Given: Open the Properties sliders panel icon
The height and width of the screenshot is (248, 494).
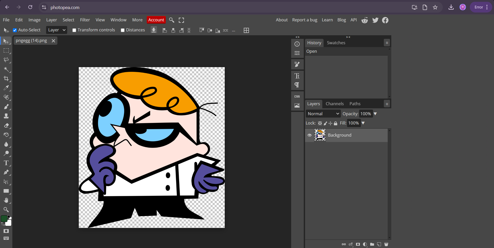Looking at the screenshot, I should [297, 53].
